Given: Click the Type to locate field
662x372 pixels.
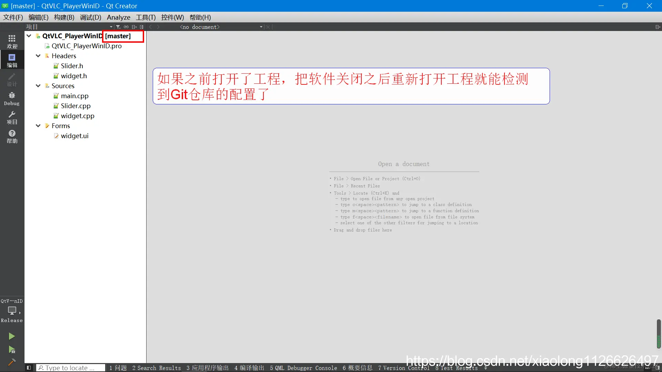Looking at the screenshot, I should pos(71,368).
